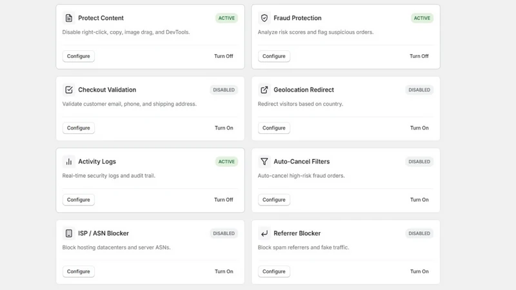Click the ACTIVE badge on Activity Logs
The width and height of the screenshot is (516, 290).
(226, 162)
